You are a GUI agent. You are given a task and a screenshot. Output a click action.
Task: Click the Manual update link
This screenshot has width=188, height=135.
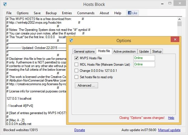click(169, 130)
